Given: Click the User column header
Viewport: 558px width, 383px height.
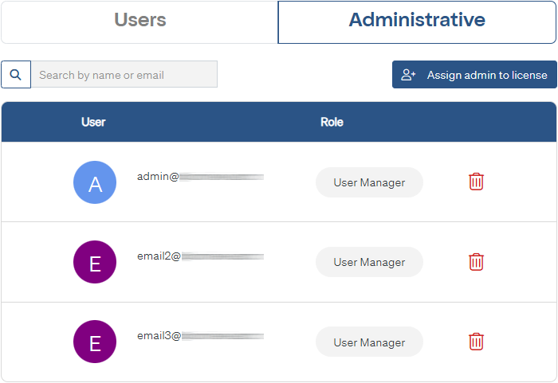Looking at the screenshot, I should (93, 122).
